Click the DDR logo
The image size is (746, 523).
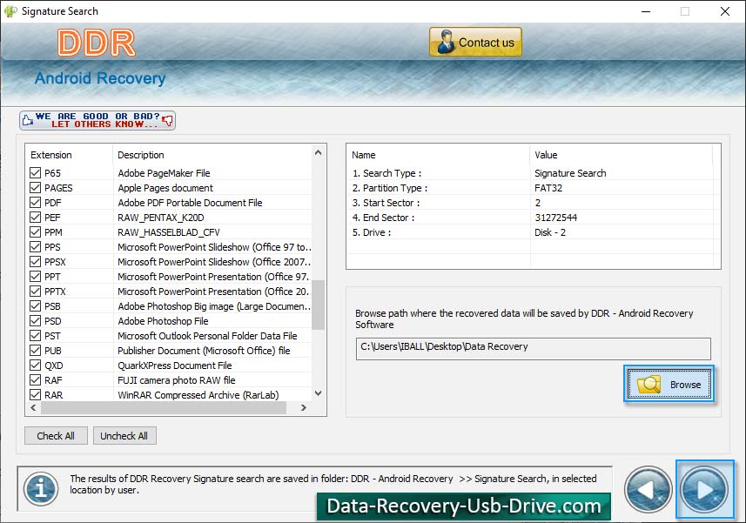pyautogui.click(x=97, y=43)
